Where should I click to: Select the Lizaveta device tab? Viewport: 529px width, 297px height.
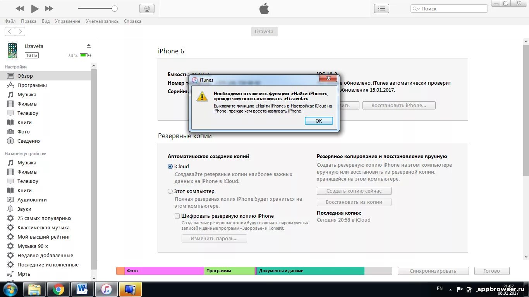264,32
